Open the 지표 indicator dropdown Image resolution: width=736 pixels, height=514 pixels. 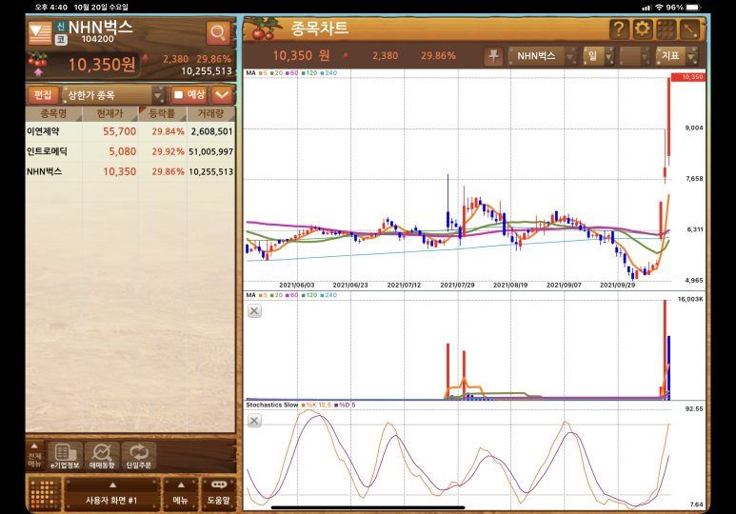tap(677, 56)
